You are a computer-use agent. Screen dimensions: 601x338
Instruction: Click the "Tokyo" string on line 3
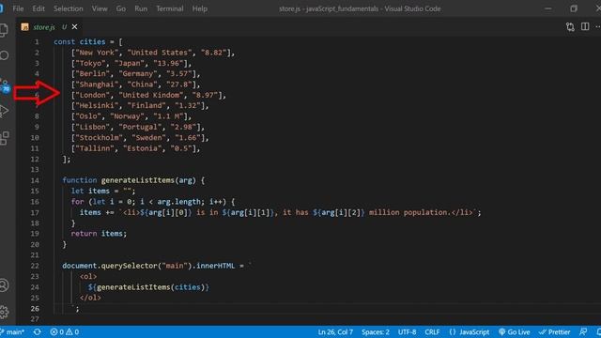click(90, 63)
